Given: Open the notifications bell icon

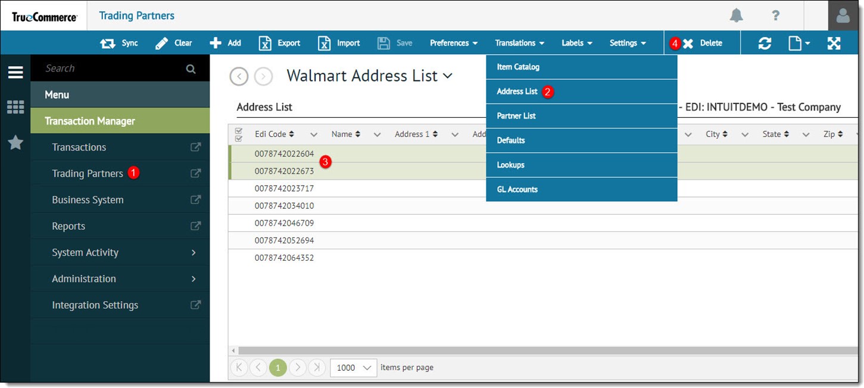Looking at the screenshot, I should 737,15.
